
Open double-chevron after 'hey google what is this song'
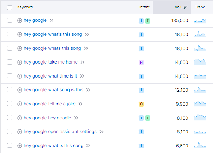[88, 146]
